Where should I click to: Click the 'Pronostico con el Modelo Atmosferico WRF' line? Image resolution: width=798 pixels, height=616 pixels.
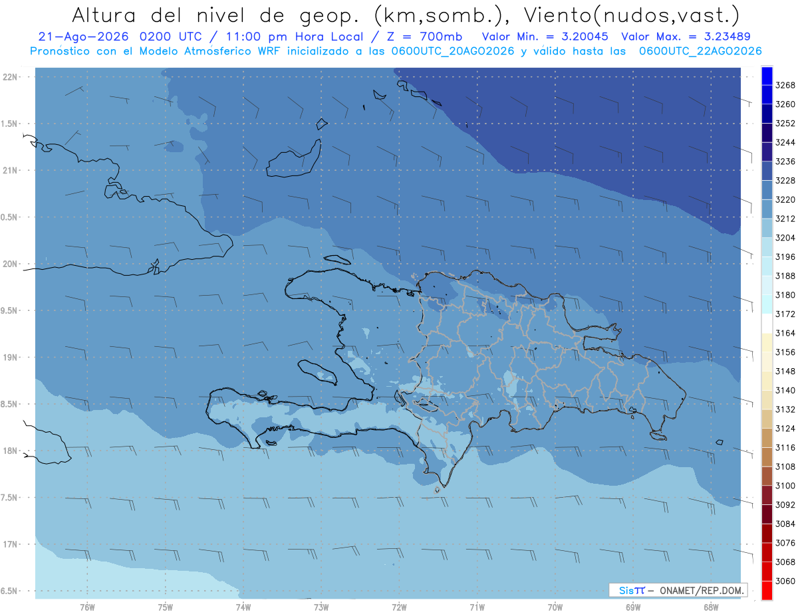[x=157, y=51]
